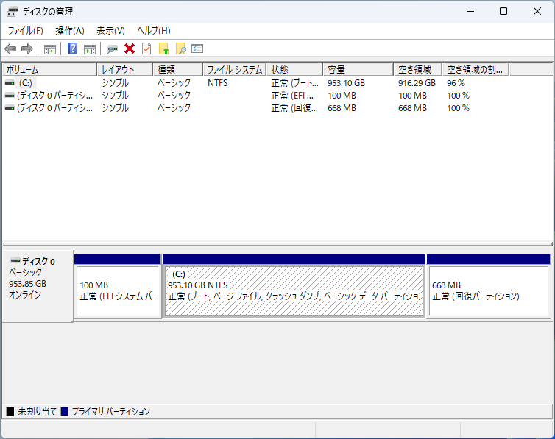The height and width of the screenshot is (439, 555).
Task: Sort by the ファイル システム column header
Action: click(234, 69)
